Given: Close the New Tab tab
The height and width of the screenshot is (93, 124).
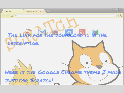Looking at the screenshot, I should [22, 11].
